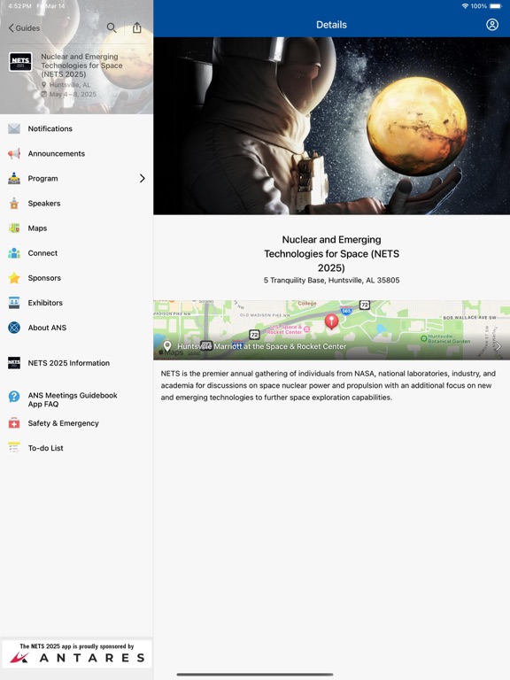The image size is (510, 680).
Task: Click the NETS 2025 Information icon
Action: click(x=14, y=363)
